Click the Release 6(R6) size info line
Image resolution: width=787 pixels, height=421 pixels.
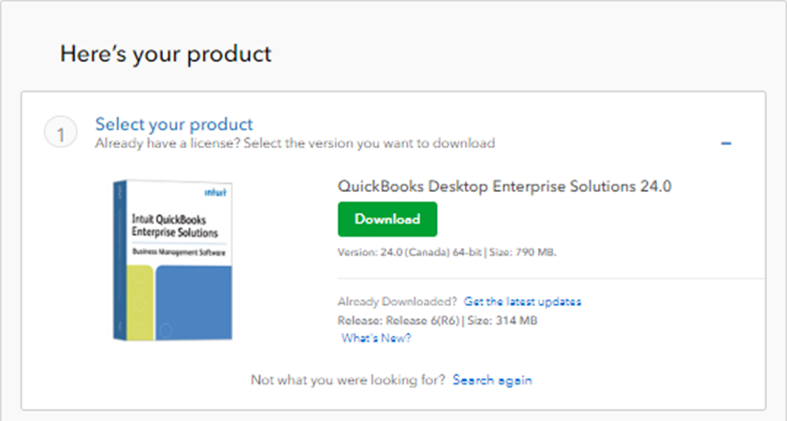437,321
